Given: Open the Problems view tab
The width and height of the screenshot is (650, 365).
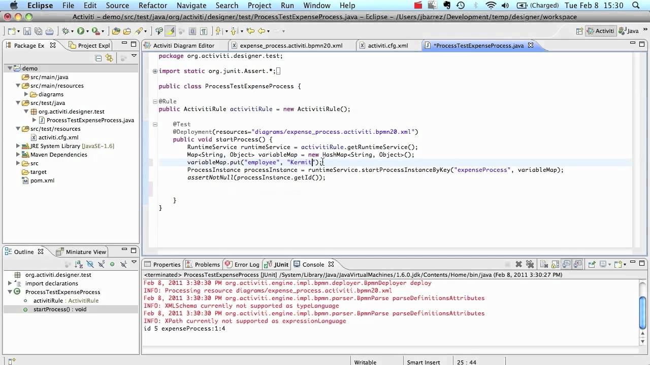Looking at the screenshot, I should tap(203, 264).
